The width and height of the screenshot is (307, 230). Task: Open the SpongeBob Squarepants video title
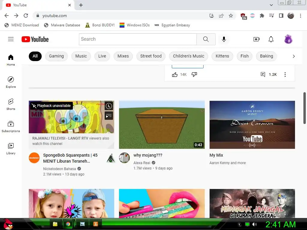point(70,158)
